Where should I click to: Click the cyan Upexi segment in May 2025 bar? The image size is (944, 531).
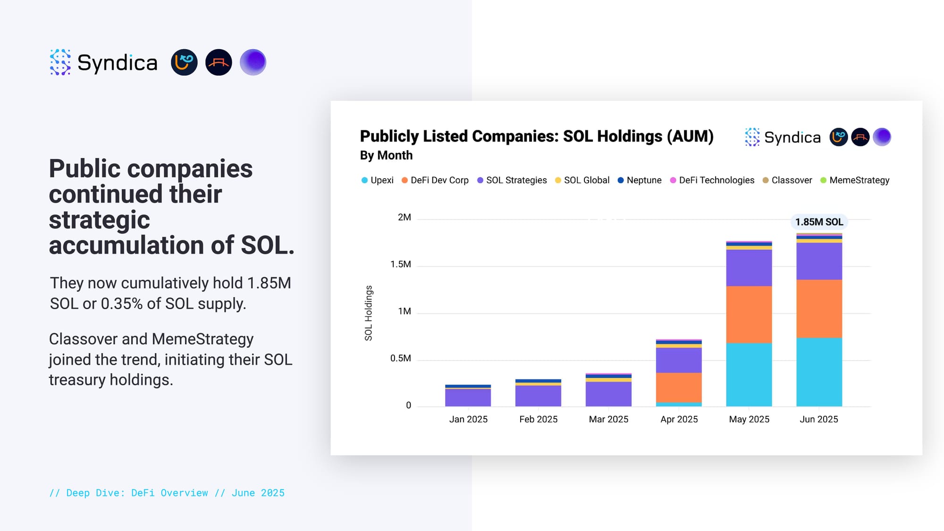pyautogui.click(x=749, y=375)
